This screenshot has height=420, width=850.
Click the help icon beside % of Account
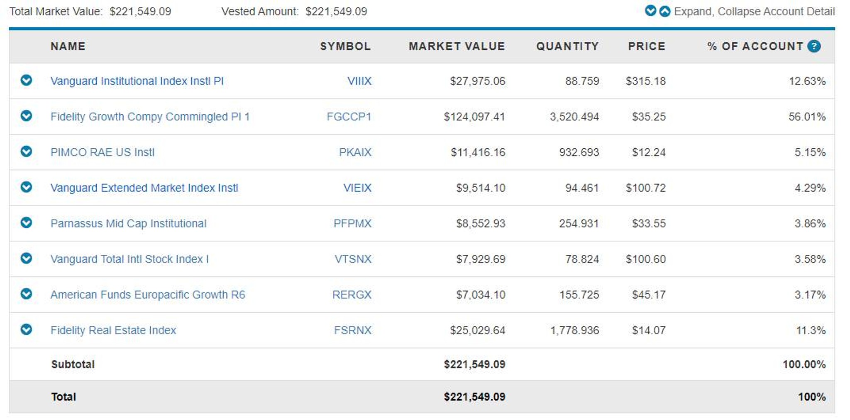[814, 46]
